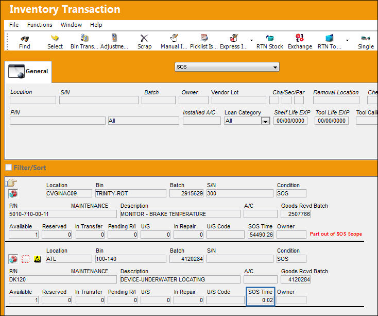Viewport: 378px width, 316px height.
Task: Open Bin Transfer toolbar icon
Action: coord(84,38)
